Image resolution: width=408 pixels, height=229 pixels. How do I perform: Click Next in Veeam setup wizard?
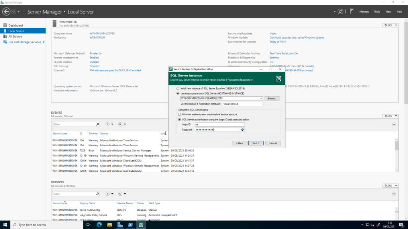(255, 143)
